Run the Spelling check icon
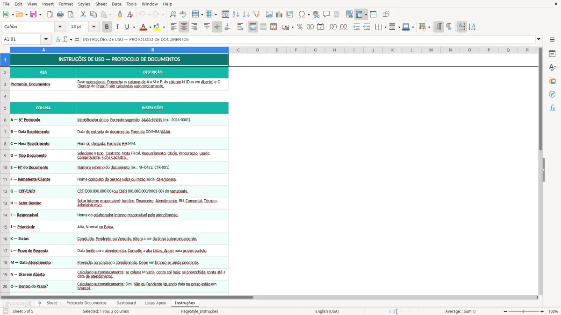This screenshot has height=315, width=561. pyautogui.click(x=183, y=14)
